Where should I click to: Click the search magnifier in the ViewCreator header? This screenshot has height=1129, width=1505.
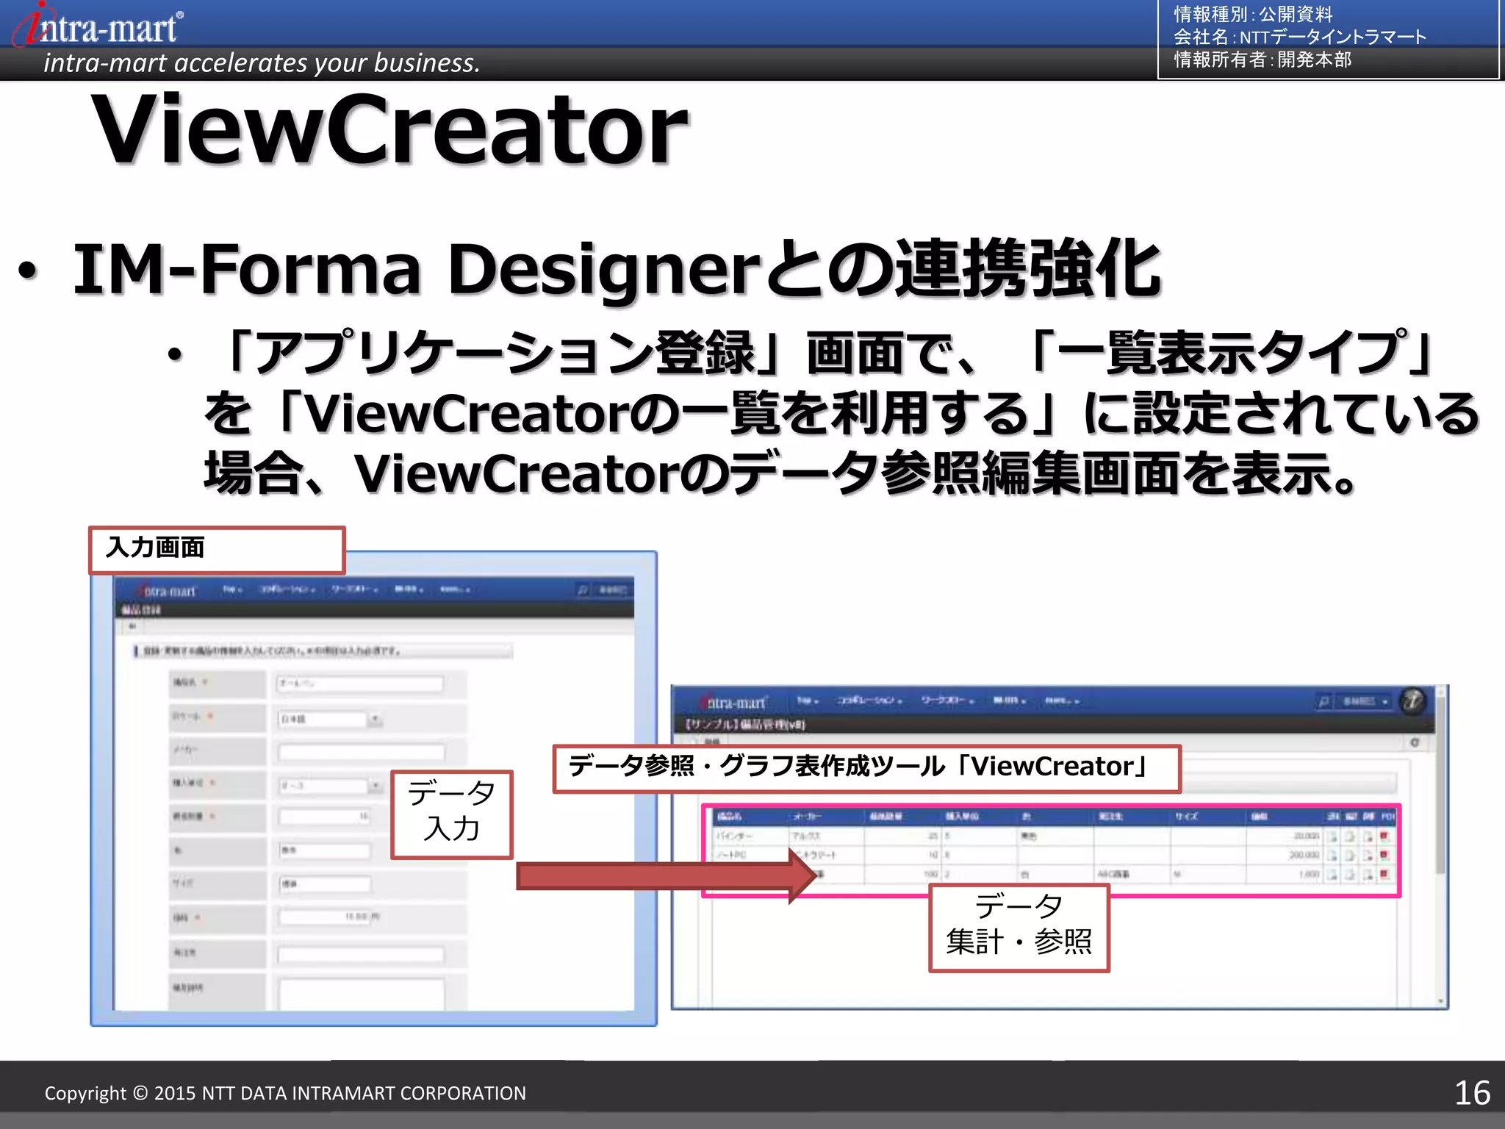1323,701
